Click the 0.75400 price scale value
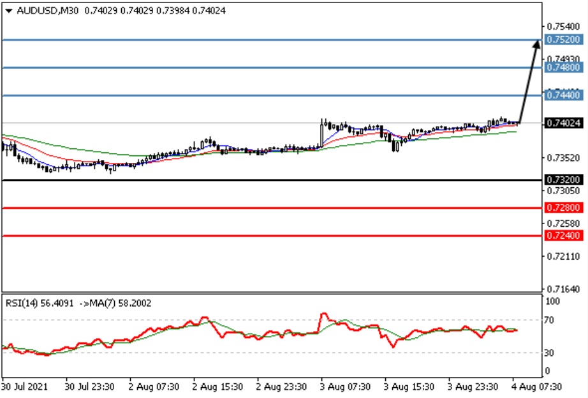The height and width of the screenshot is (398, 588). click(563, 27)
